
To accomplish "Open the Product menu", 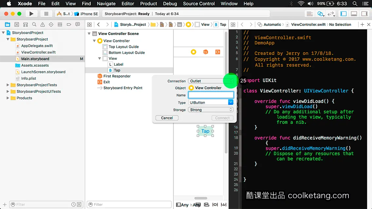I will tap(149, 4).
